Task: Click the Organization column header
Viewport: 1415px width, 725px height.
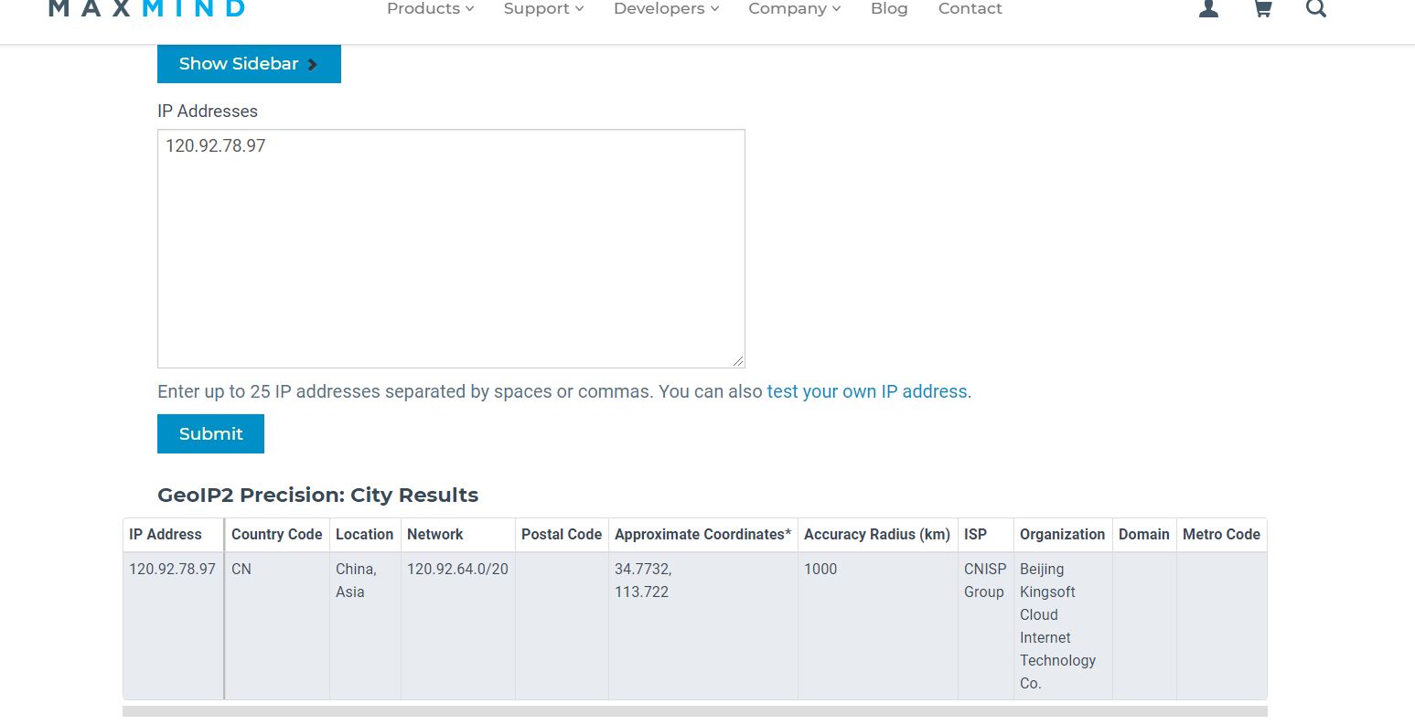Action: 1063,535
